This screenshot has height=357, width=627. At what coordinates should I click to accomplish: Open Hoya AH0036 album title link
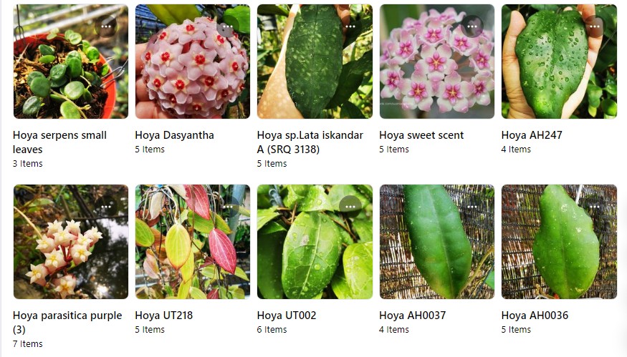click(535, 316)
